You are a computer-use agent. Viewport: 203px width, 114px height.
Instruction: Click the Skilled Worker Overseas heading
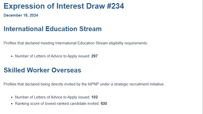(x=42, y=70)
